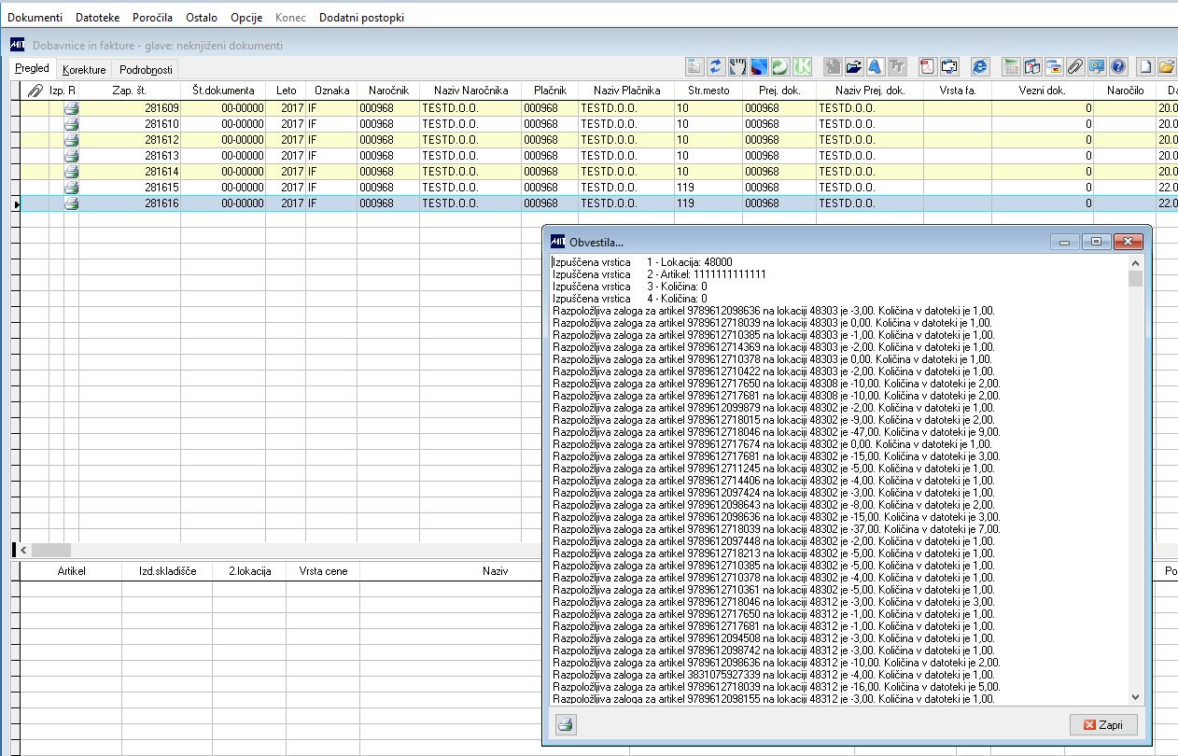This screenshot has height=756, width=1178.
Task: Click the printer icon in Obvestila dialog
Action: pyautogui.click(x=565, y=724)
